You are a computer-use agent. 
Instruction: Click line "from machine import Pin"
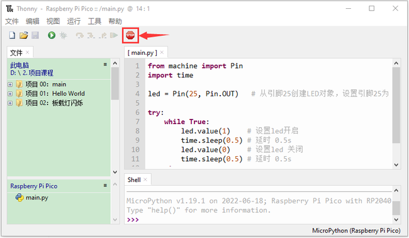(195, 65)
